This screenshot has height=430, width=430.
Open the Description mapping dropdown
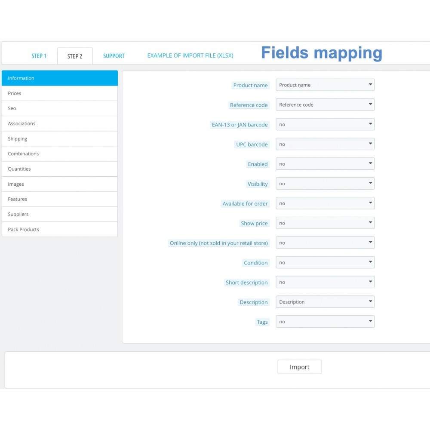325,302
